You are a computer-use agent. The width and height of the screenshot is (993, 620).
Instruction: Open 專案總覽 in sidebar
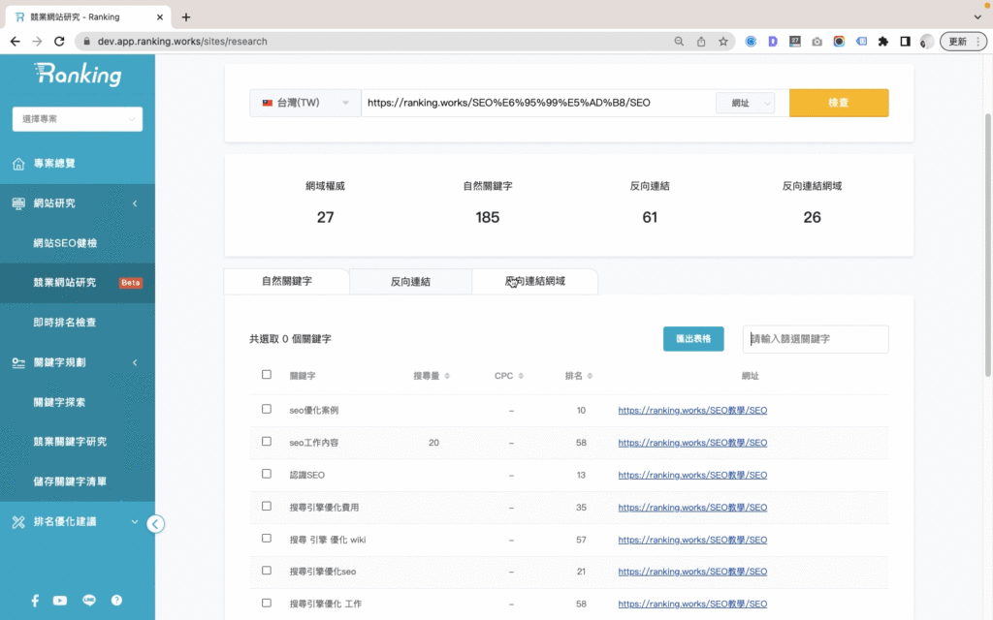[54, 163]
